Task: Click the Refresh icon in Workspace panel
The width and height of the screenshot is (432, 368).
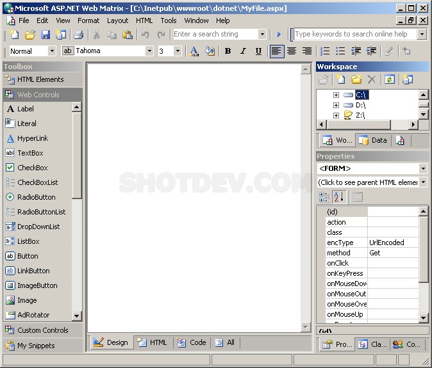Action: tap(389, 79)
